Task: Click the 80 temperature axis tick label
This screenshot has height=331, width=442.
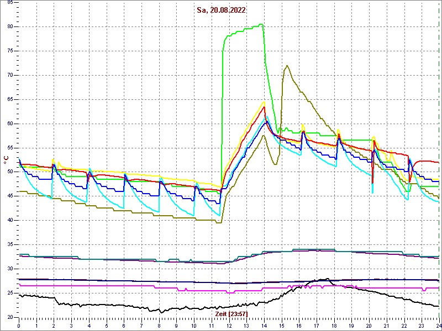Action: [9, 26]
